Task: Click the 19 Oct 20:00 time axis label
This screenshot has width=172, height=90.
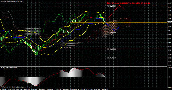Action: point(105,89)
